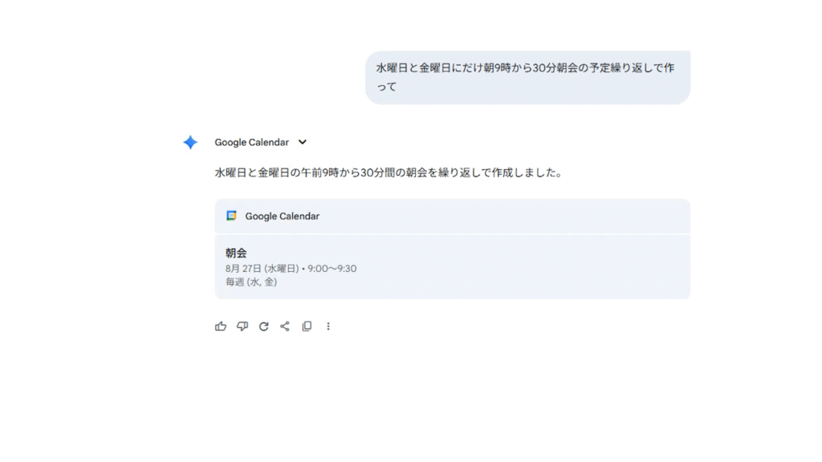Regenerate the response with the redo icon

[x=263, y=326]
